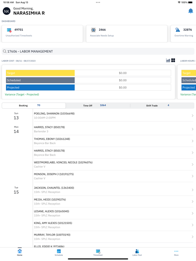Click the blue Projected cost bar
196x261 pixels.
click(40, 87)
